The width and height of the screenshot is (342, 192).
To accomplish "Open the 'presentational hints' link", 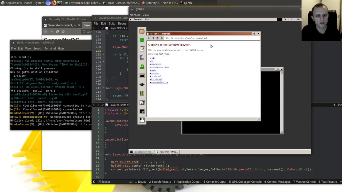I will (159, 67).
